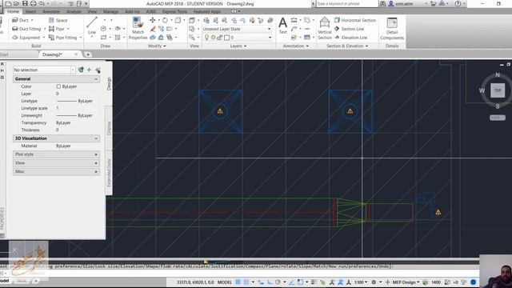Click the layer 0 color swatch in Layers panel
512x288 pixels.
coord(226,38)
